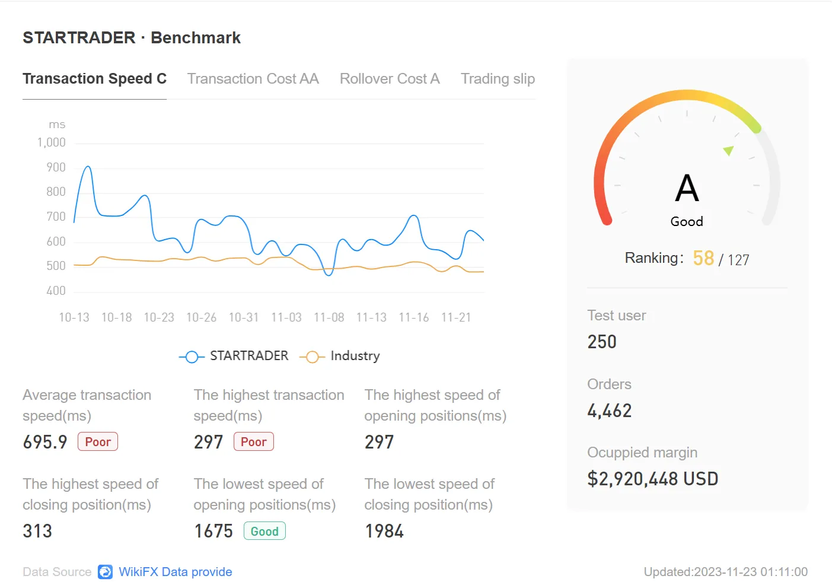Select the highest closing speed value 313
The image size is (832, 582).
(x=37, y=531)
